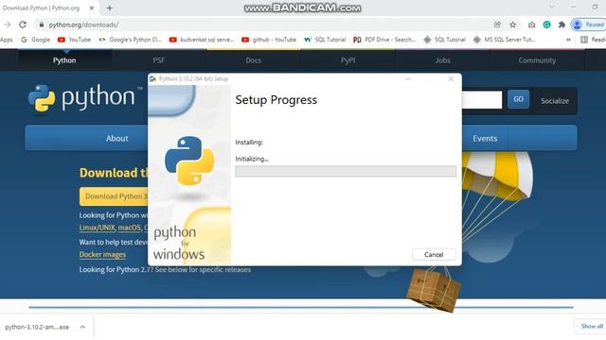Open the YouTube bookmark

[74, 40]
